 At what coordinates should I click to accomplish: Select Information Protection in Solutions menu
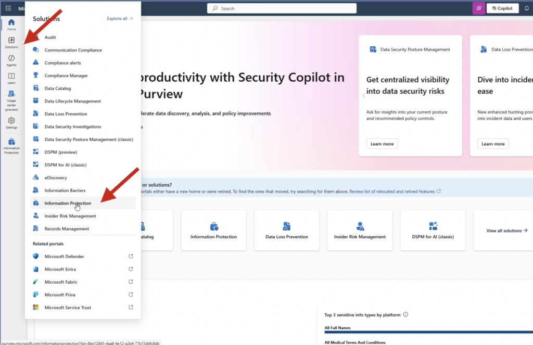(83, 203)
